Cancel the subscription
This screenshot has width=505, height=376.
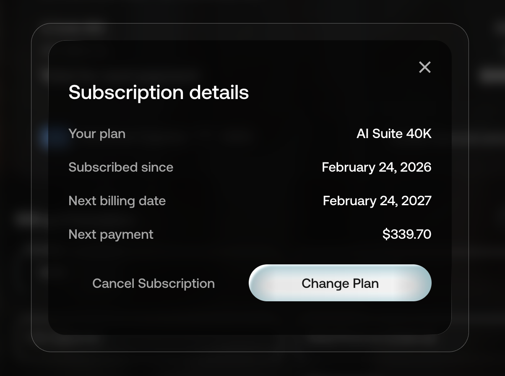point(154,284)
